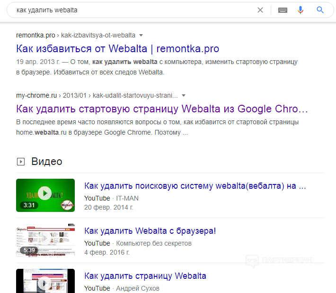
Task: Click the 'Видео' section heading
Action: pyautogui.click(x=47, y=161)
